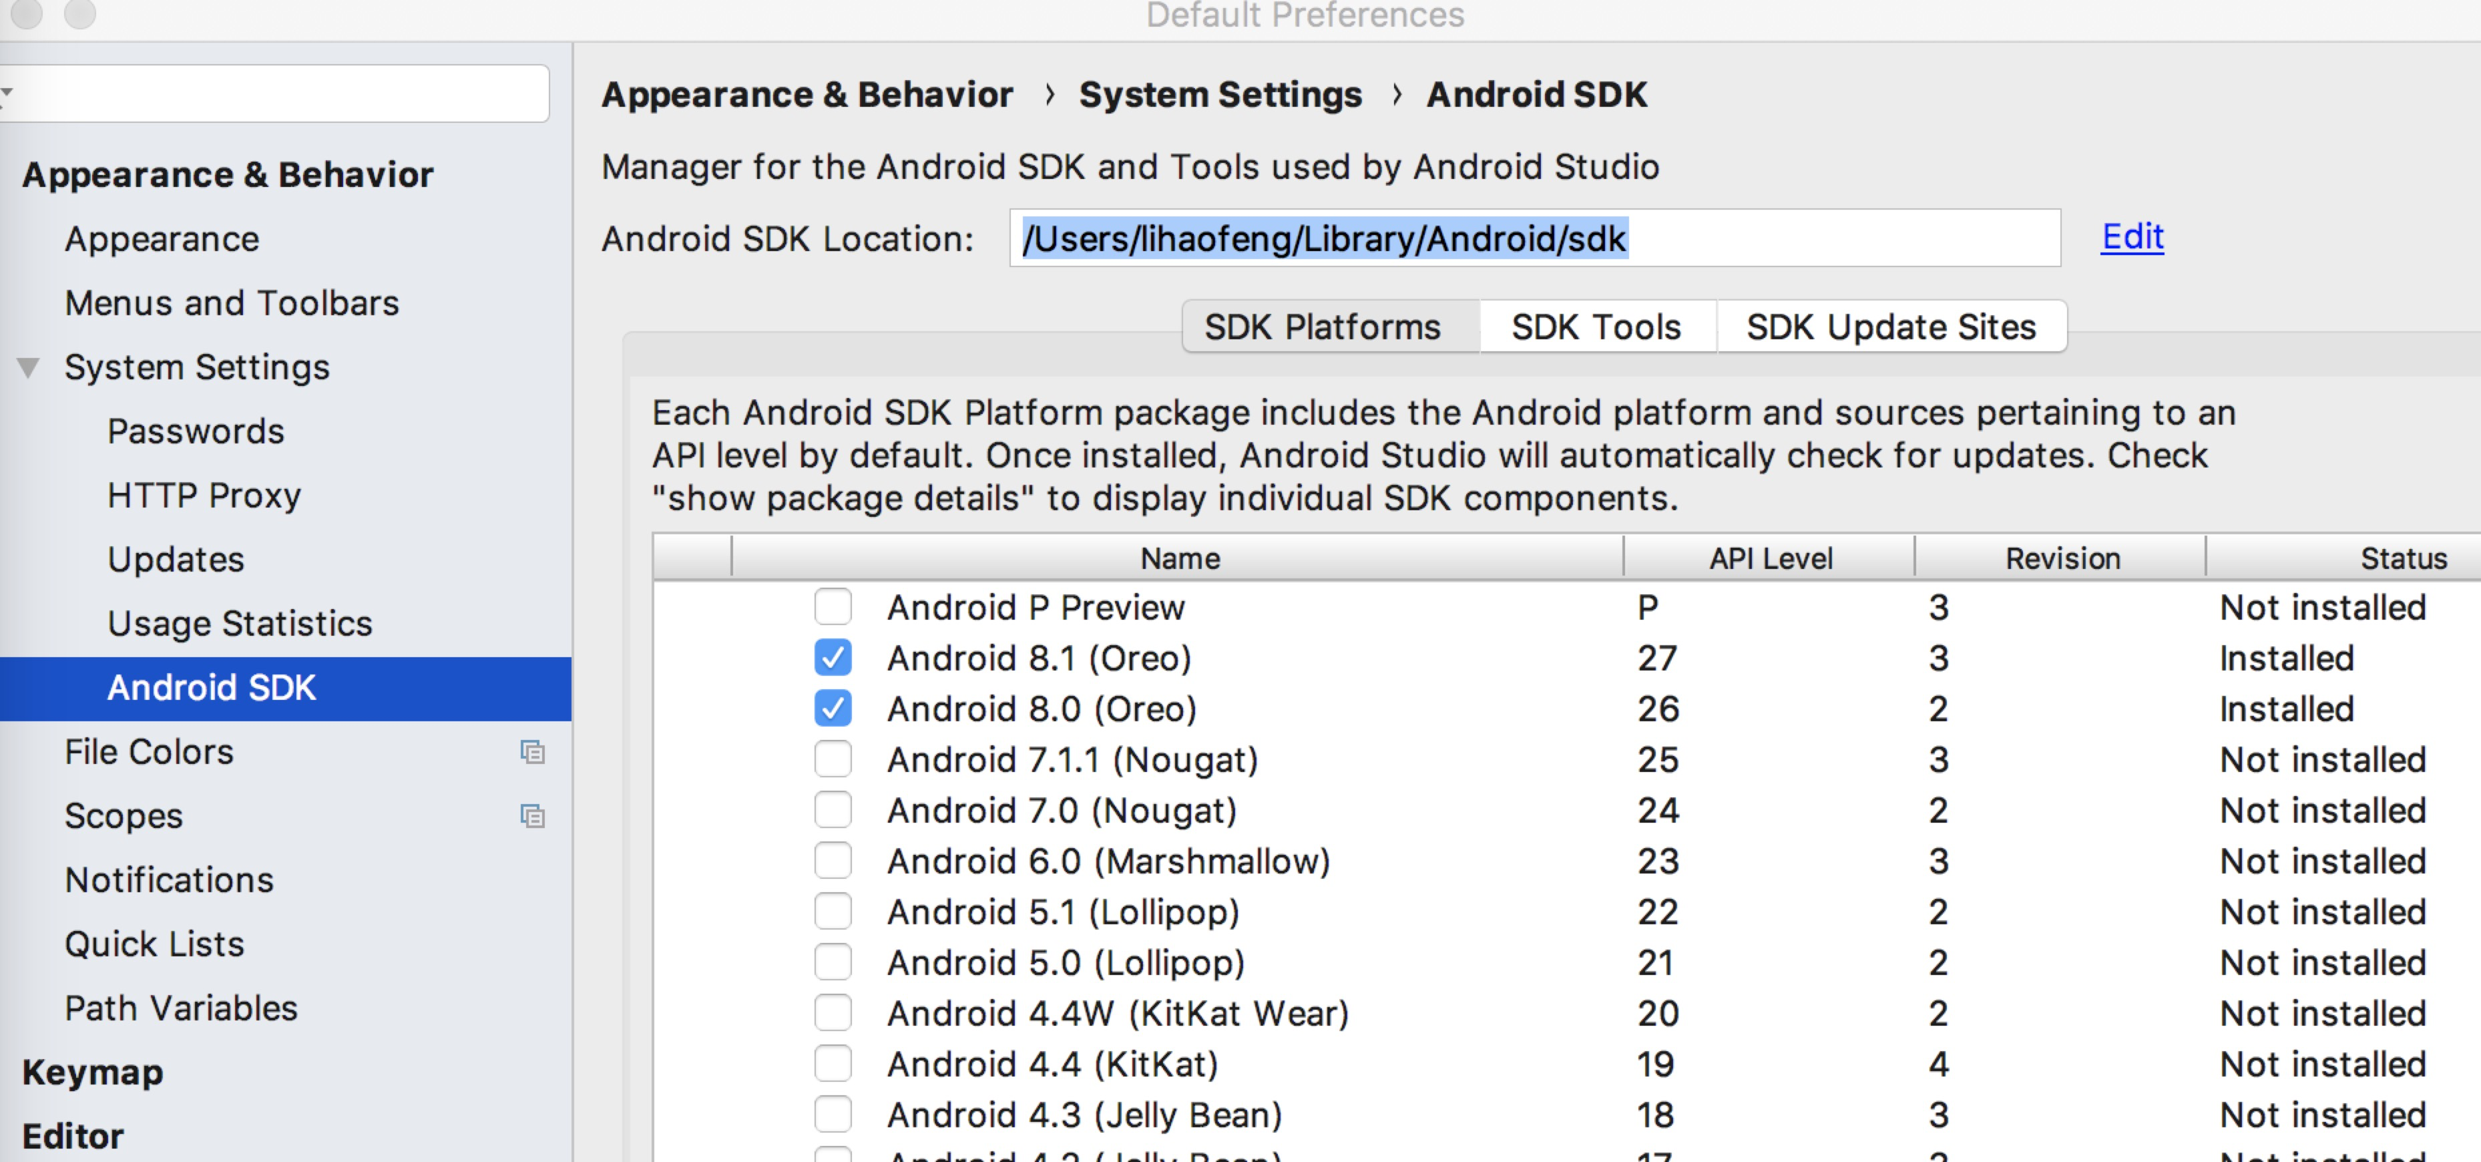Collapse the System Settings tree arrow
Viewport: 2481px width, 1162px height.
tap(29, 367)
